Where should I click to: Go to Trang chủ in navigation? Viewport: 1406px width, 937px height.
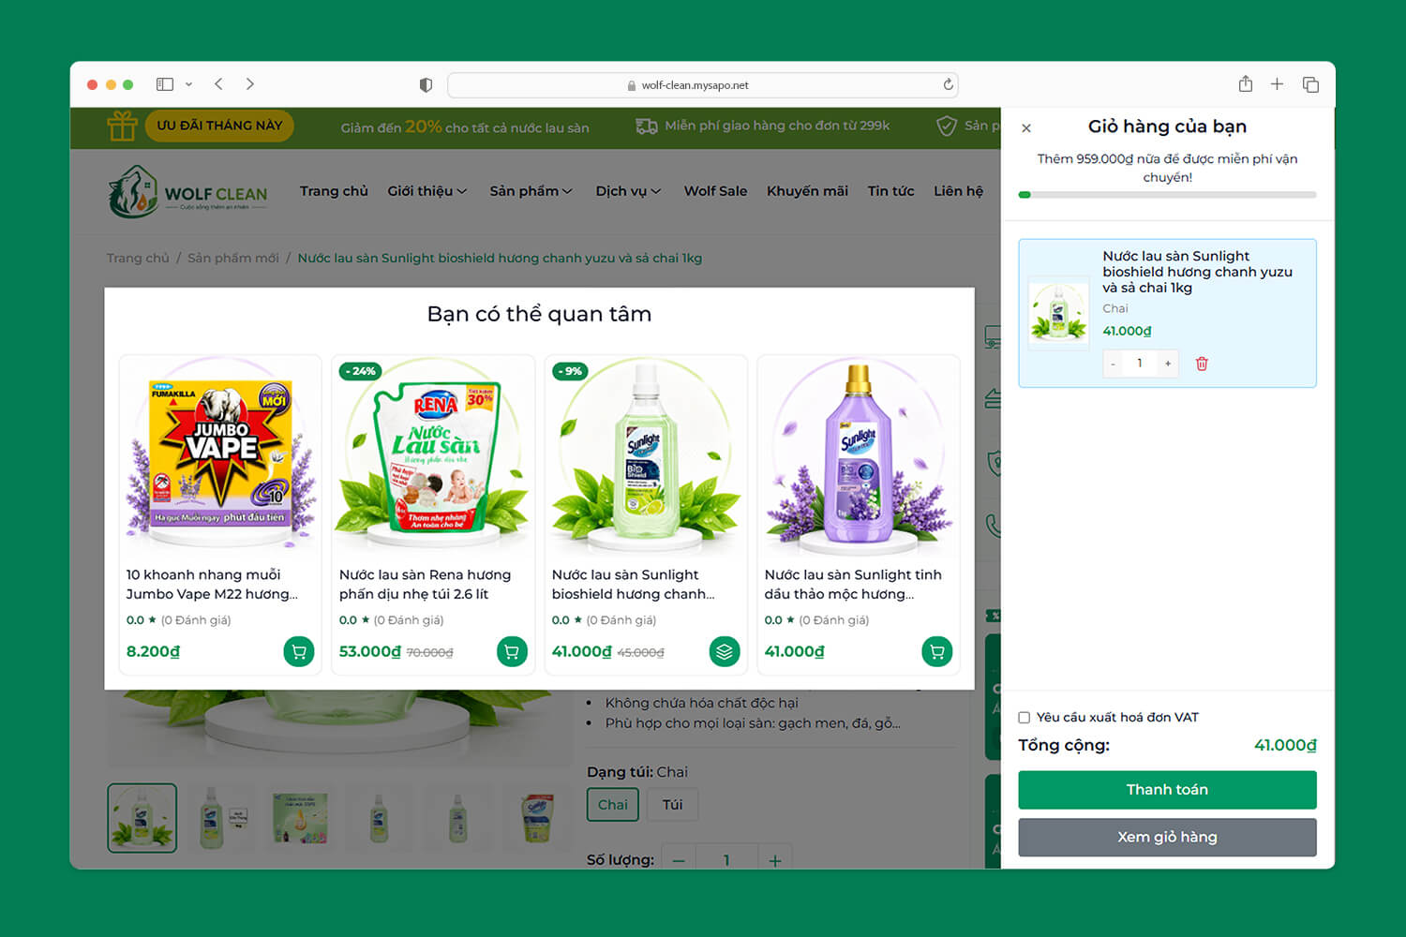pyautogui.click(x=334, y=191)
